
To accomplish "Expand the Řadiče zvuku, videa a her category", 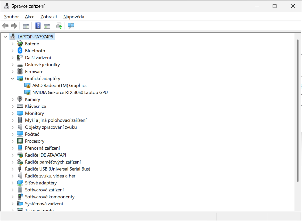I will (x=13, y=176).
